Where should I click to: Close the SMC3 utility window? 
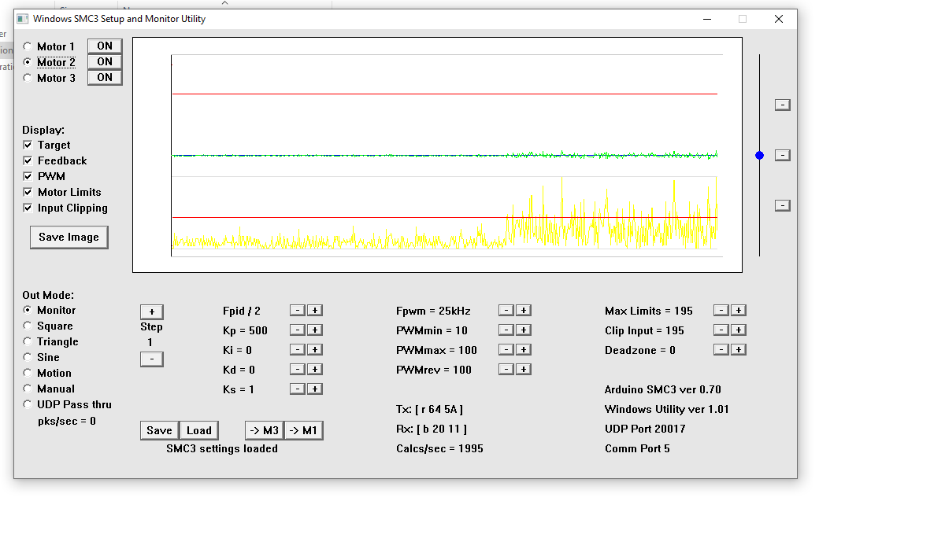click(x=779, y=19)
